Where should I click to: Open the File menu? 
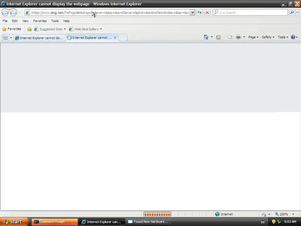pos(5,21)
